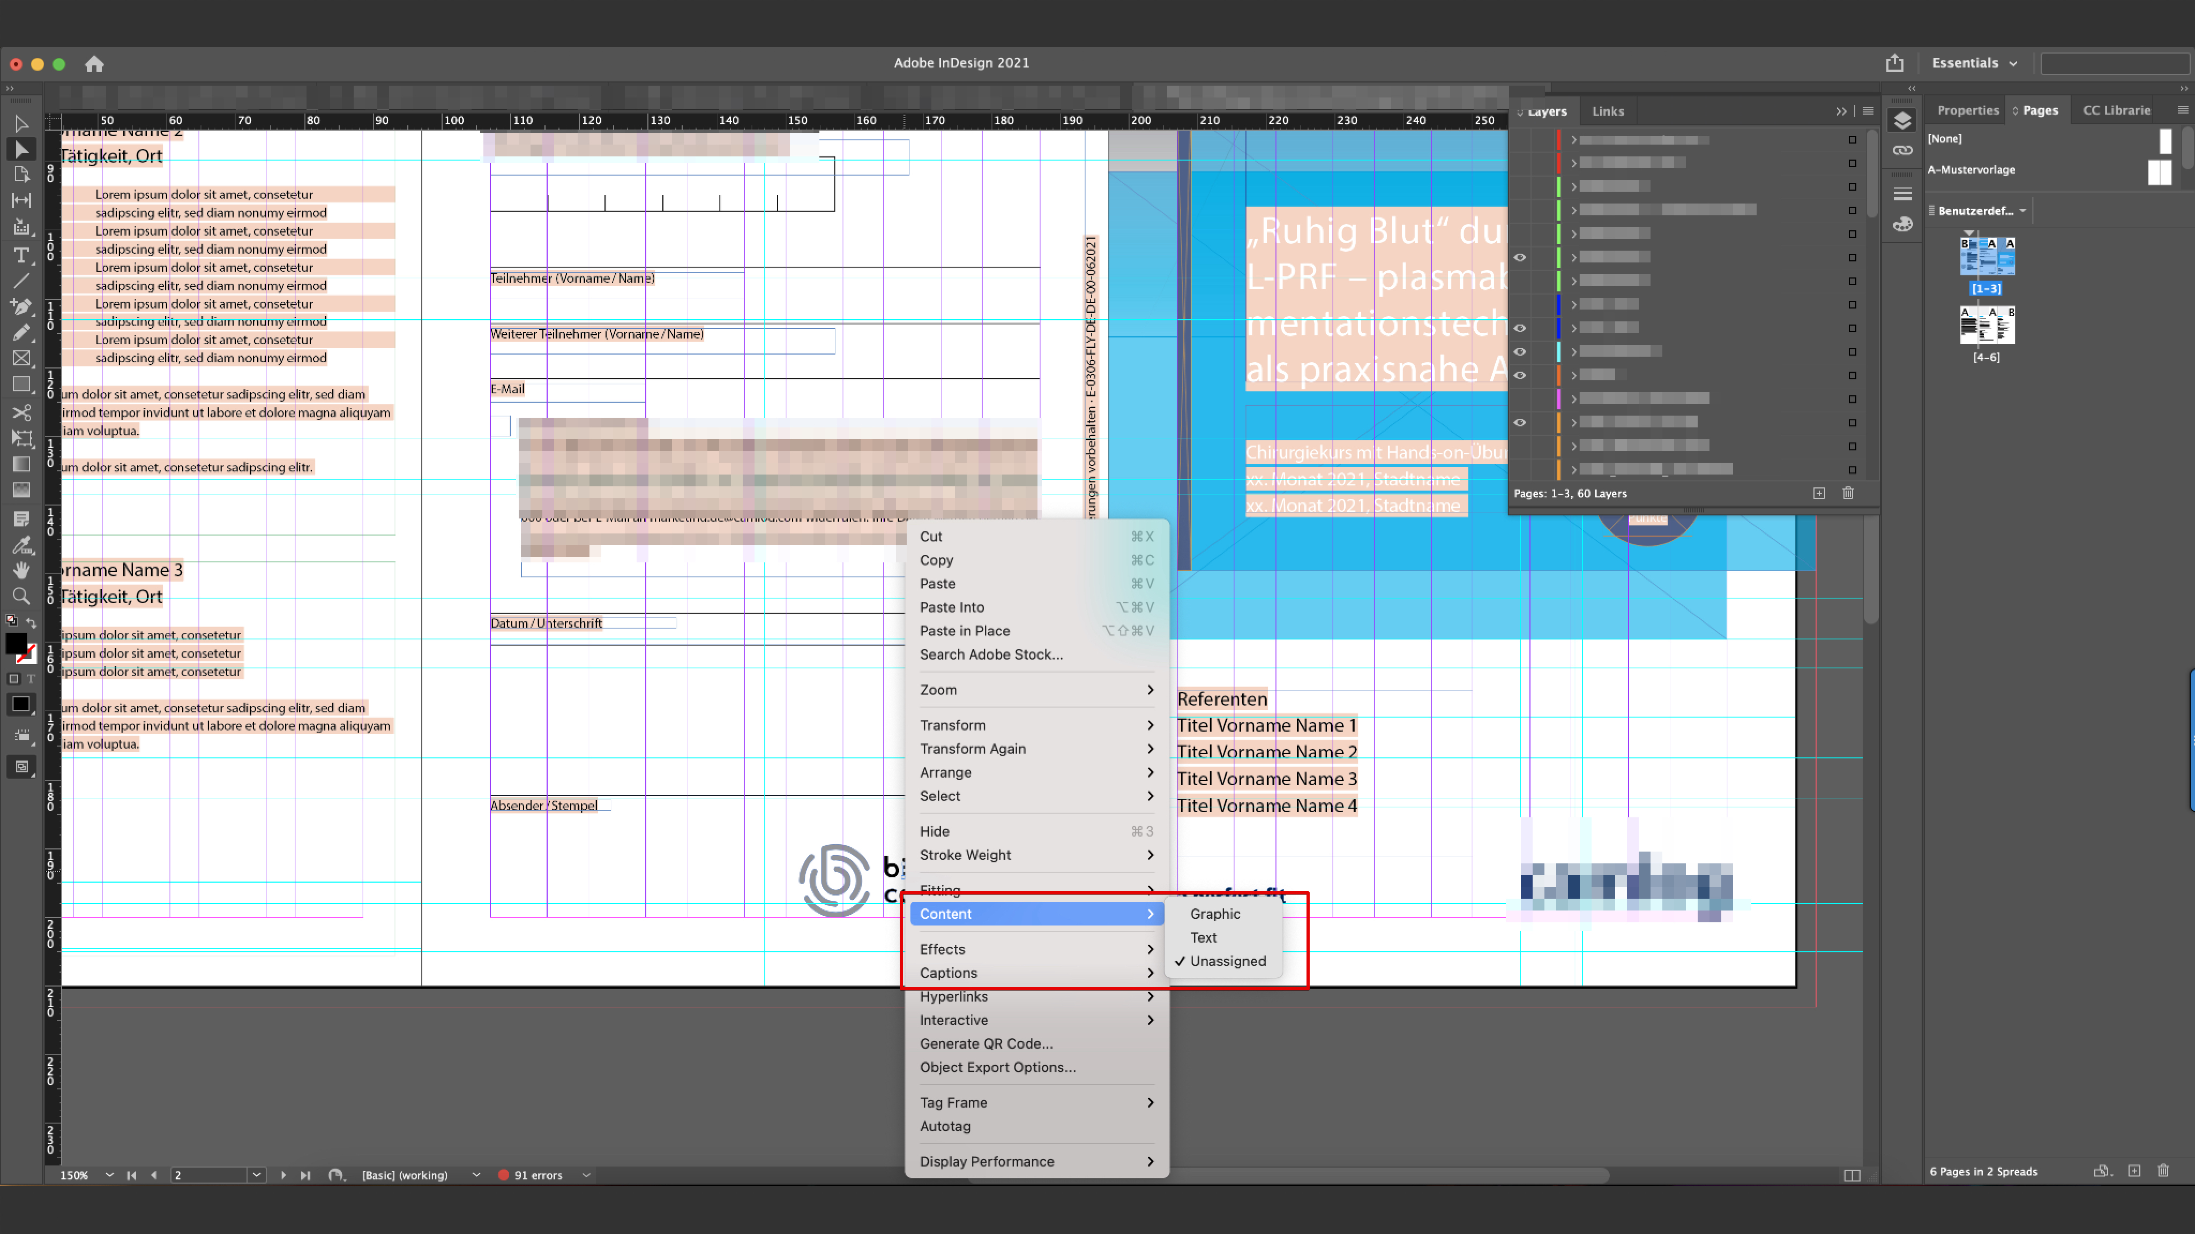The image size is (2195, 1234).
Task: Delete selected layer with trash icon
Action: tap(1848, 493)
